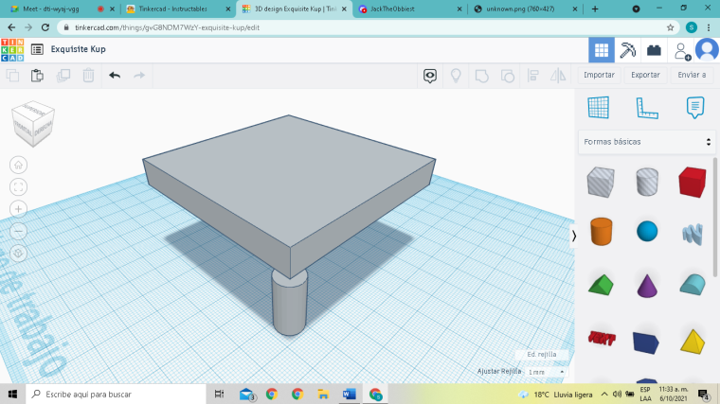Viewport: 720px width, 404px height.
Task: Toggle orthographic perspective view button
Action: point(18,254)
